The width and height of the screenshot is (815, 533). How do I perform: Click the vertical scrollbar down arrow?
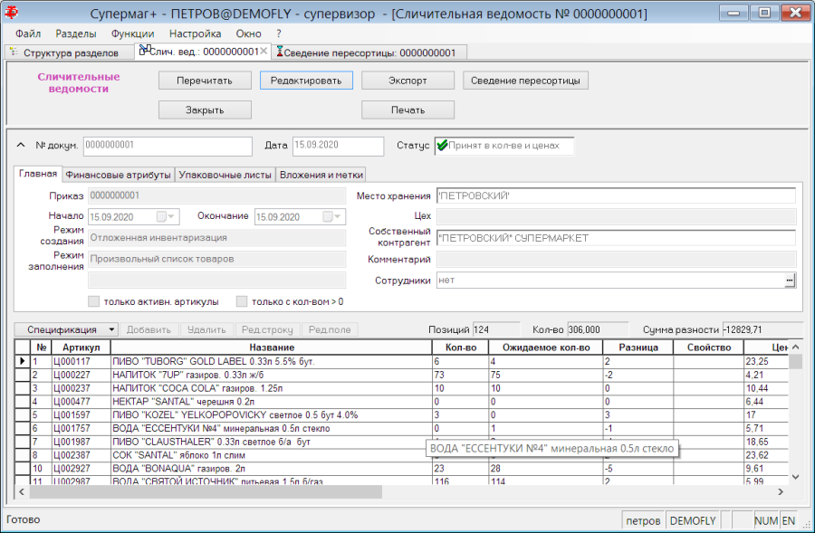(795, 476)
